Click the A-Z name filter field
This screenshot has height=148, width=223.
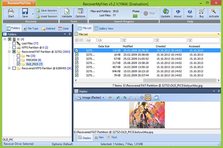coord(91,40)
